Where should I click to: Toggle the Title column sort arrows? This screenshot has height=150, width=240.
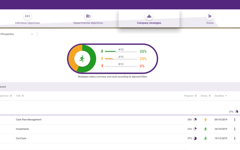(x=23, y=96)
